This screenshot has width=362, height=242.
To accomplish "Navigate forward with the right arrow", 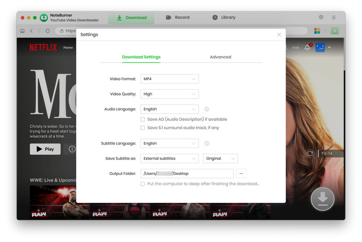I will (39, 30).
